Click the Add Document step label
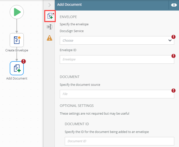Image resolution: width=179 pixels, height=147 pixels. [x=17, y=78]
